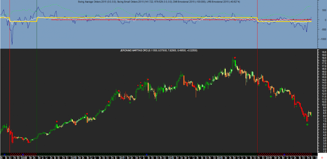Click the blue dot on the mid-2011 timeline strip
The height and width of the screenshot is (159, 327).
(x=147, y=155)
